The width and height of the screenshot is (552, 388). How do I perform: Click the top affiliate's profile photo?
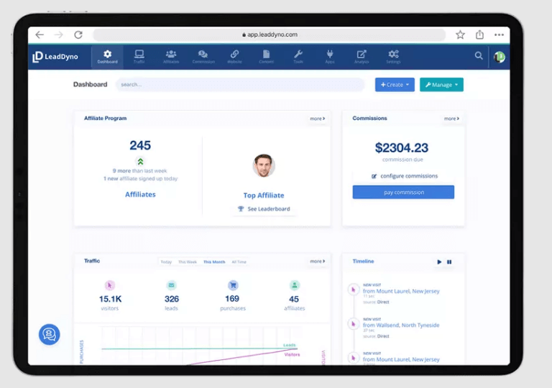264,165
